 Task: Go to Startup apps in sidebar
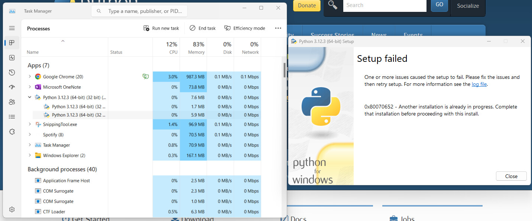click(x=12, y=87)
